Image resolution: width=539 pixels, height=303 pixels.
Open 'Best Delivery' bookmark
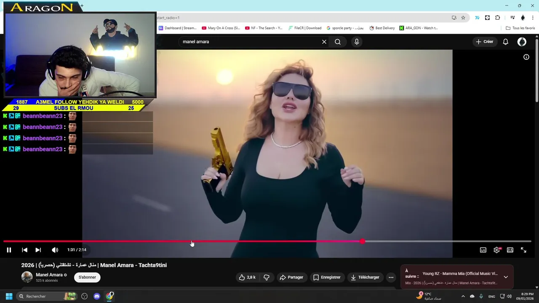(x=382, y=28)
